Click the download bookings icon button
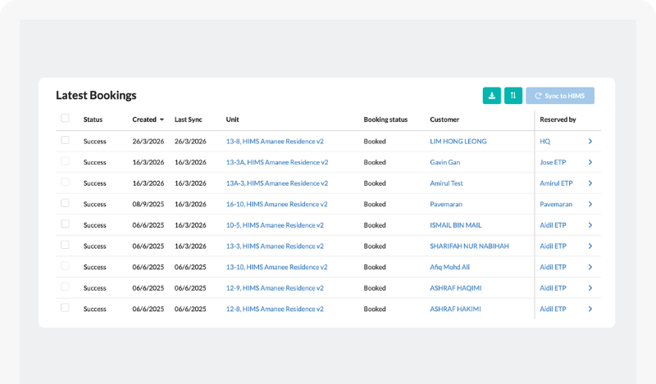The height and width of the screenshot is (384, 656). click(x=491, y=96)
